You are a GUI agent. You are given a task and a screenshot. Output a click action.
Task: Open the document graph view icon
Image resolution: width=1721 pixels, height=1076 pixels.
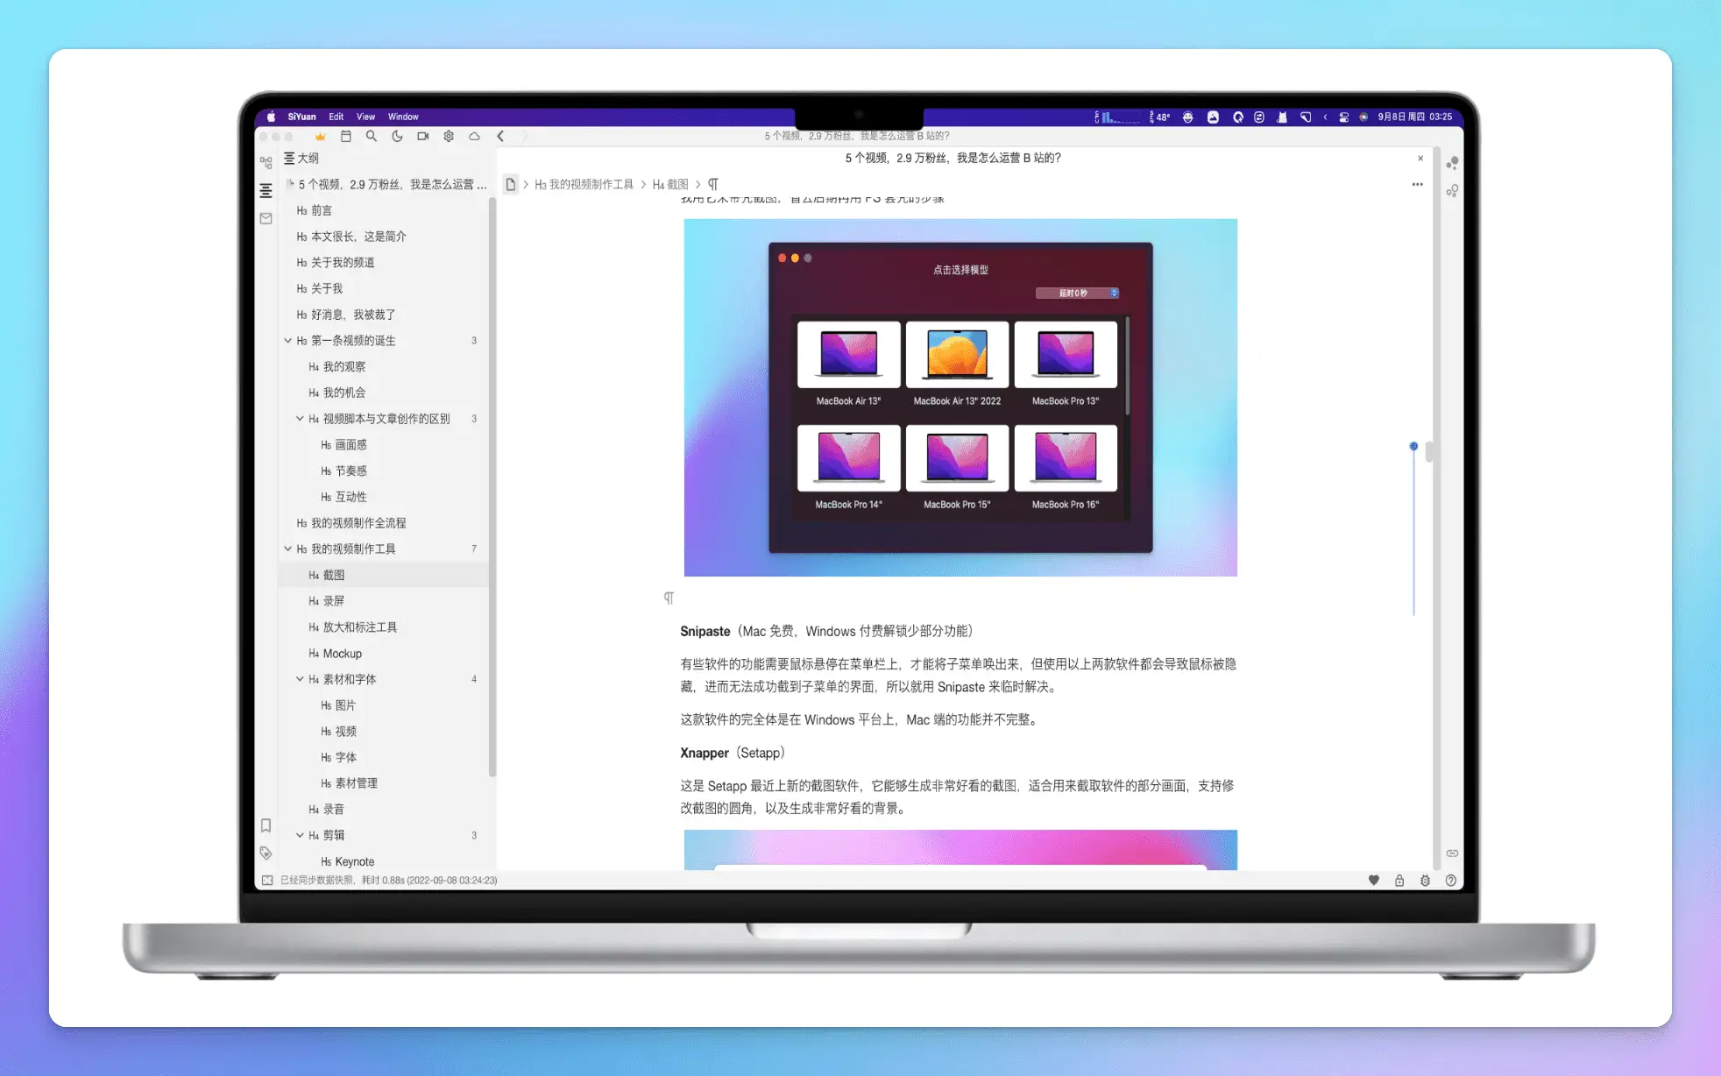tap(1452, 191)
